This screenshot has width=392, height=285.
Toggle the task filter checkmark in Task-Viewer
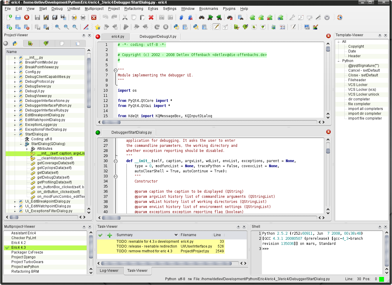point(100,235)
